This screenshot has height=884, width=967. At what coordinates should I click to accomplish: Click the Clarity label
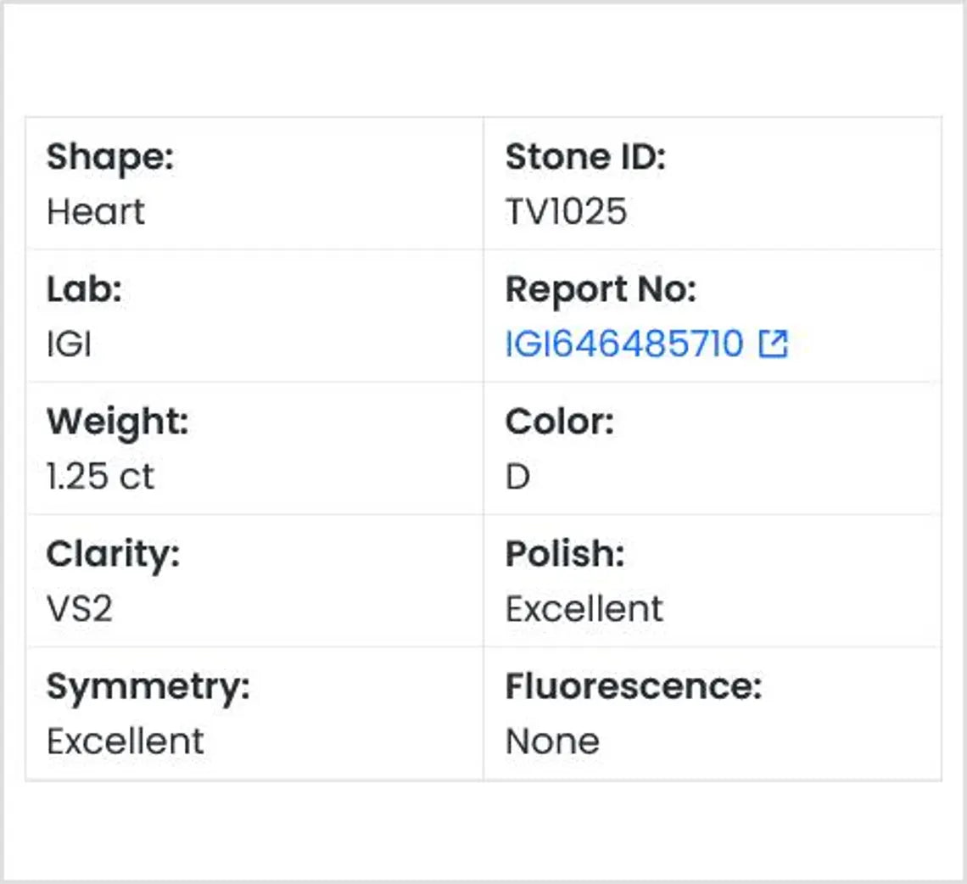click(113, 555)
